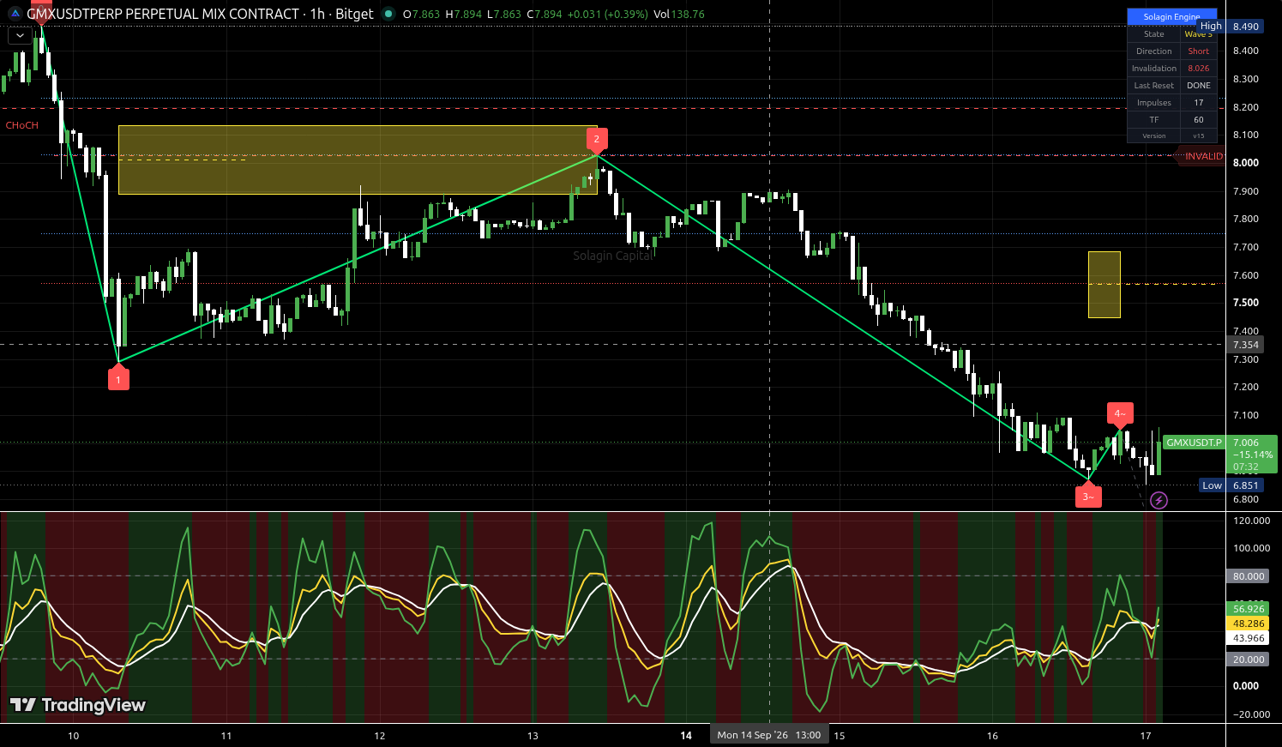Viewport: 1282px width, 747px height.
Task: Click the green 56.926 indicator value
Action: point(1249,609)
